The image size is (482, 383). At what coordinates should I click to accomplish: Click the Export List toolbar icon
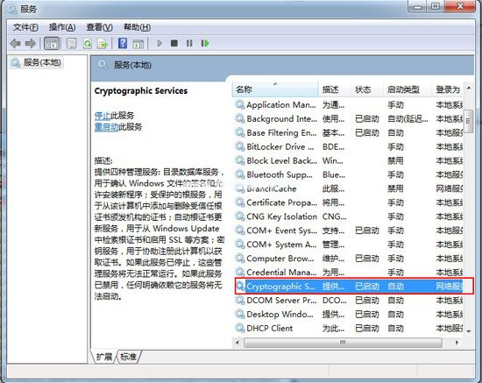coord(103,44)
